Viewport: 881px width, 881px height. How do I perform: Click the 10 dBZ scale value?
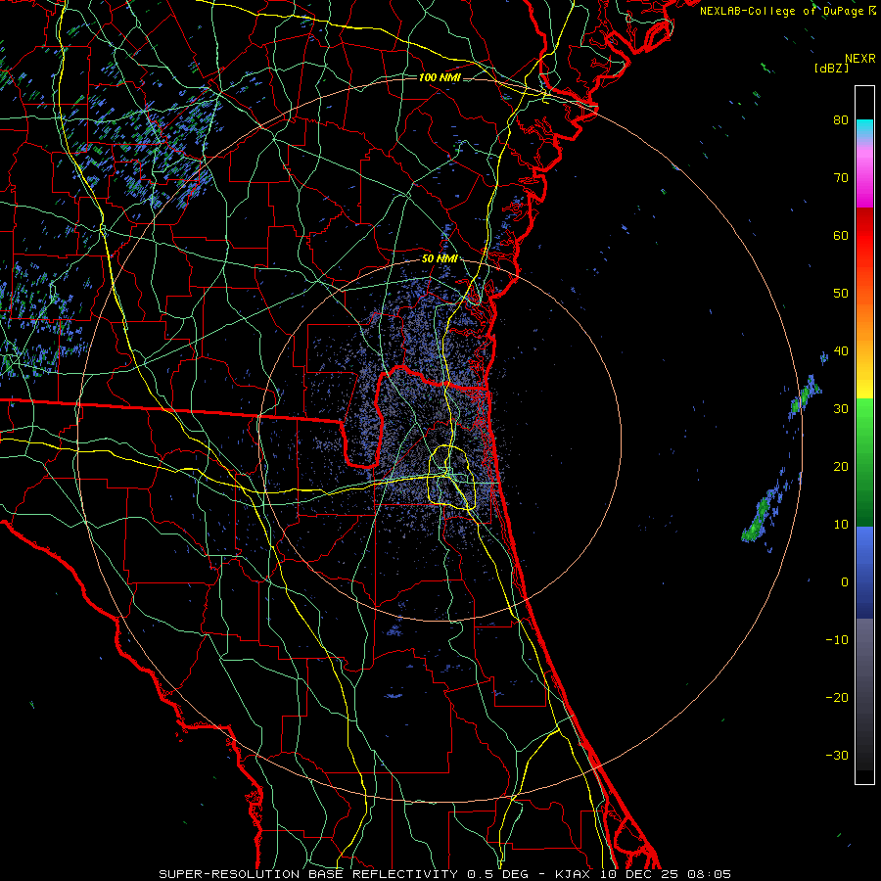(x=841, y=525)
